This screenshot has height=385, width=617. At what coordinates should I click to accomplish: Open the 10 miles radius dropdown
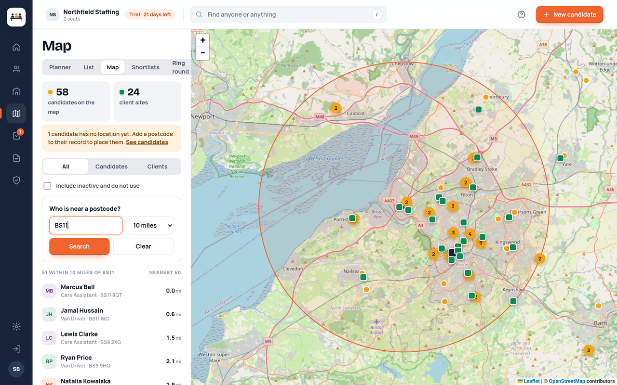pos(150,225)
